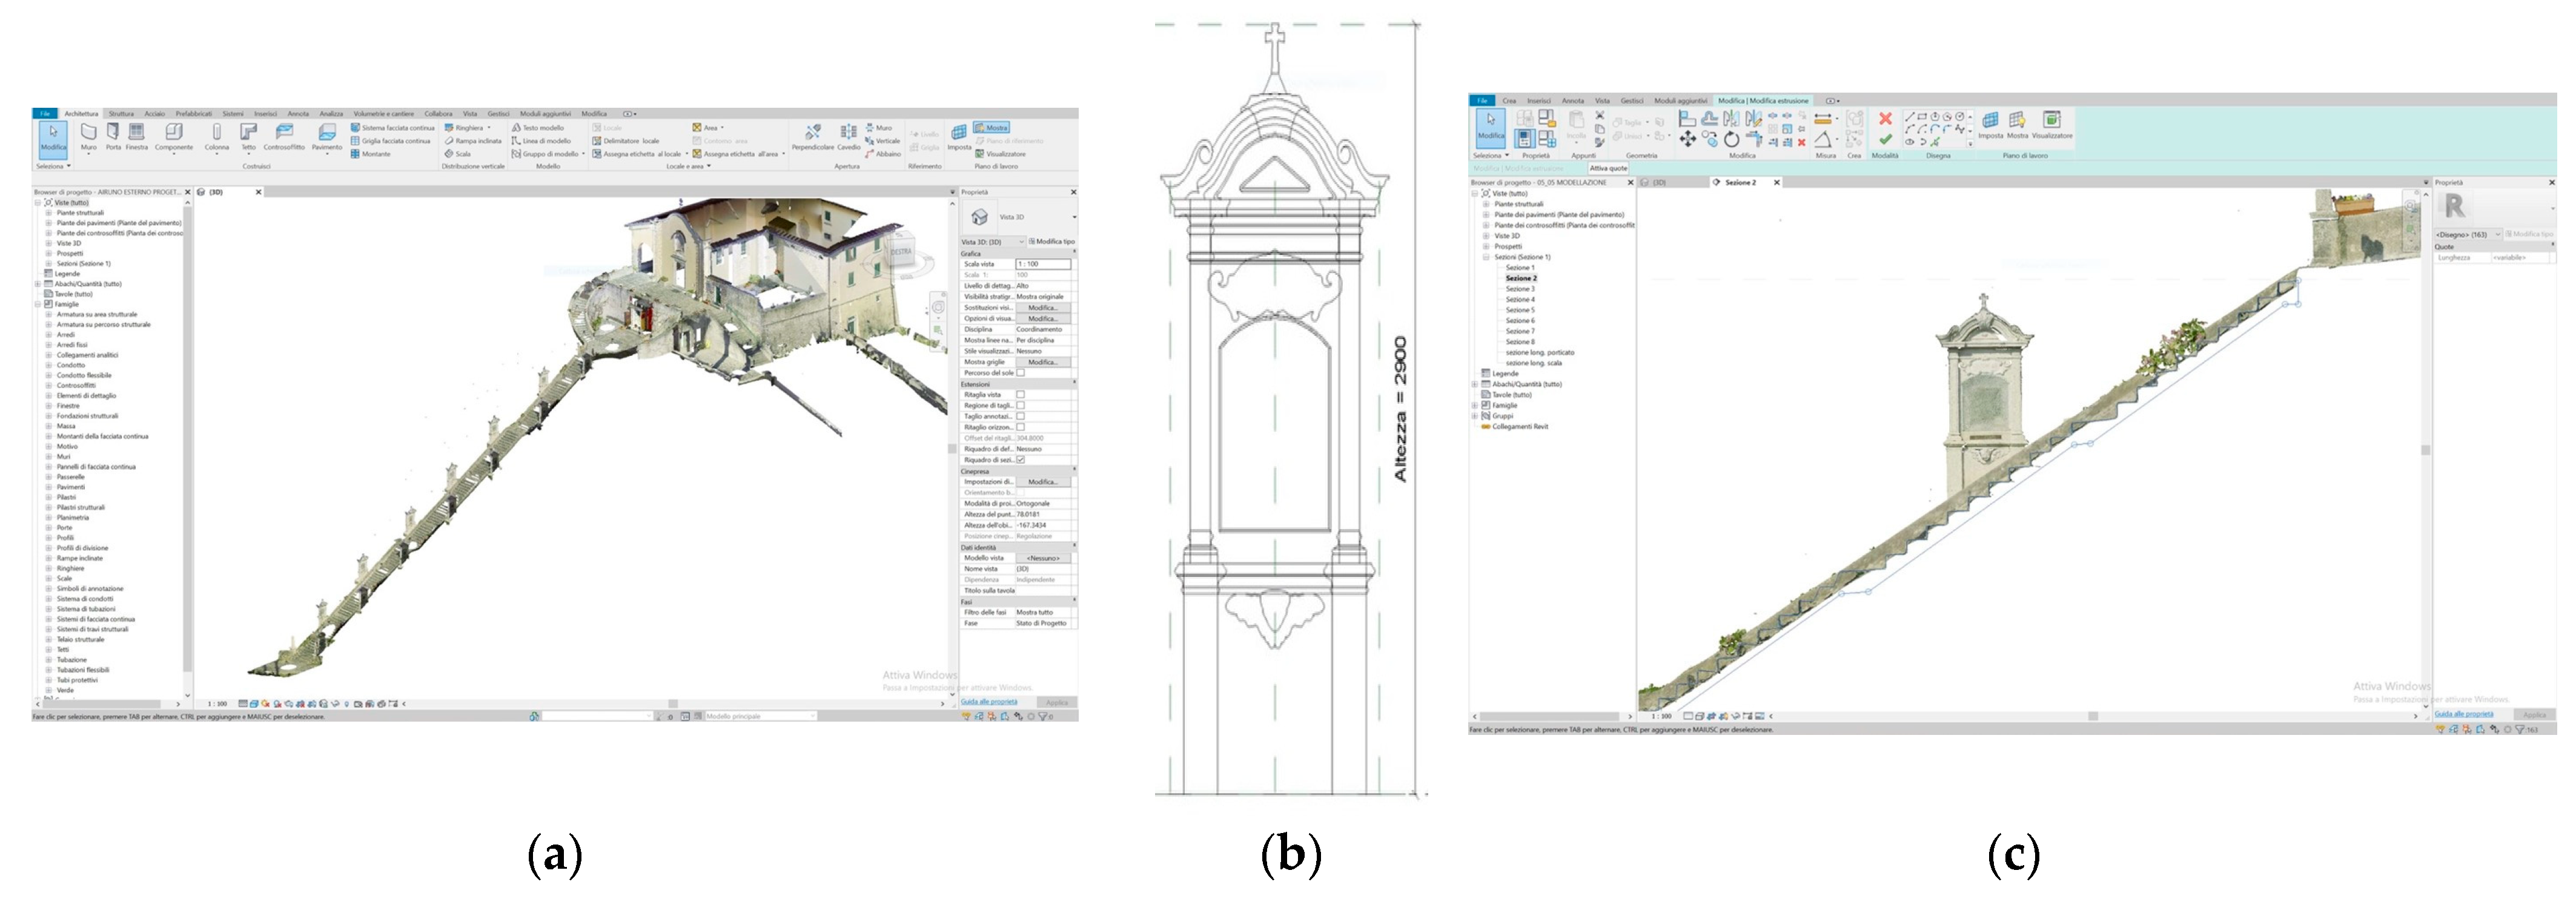The height and width of the screenshot is (899, 2576).
Task: Select Sezione 5 in the project browser
Action: [1521, 309]
